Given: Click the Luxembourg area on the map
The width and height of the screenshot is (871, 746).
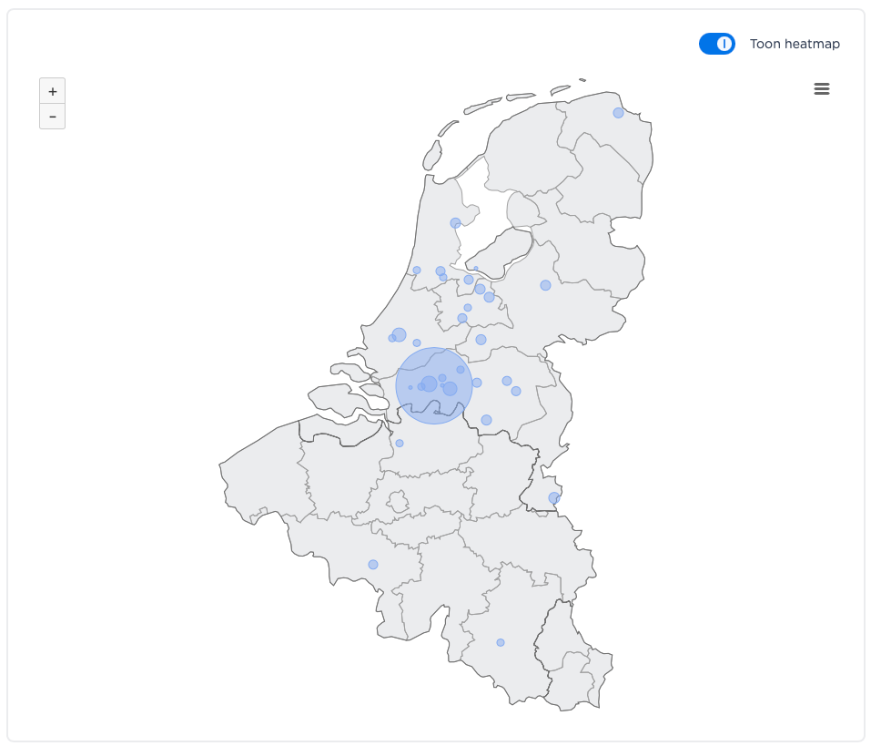Looking at the screenshot, I should (569, 665).
